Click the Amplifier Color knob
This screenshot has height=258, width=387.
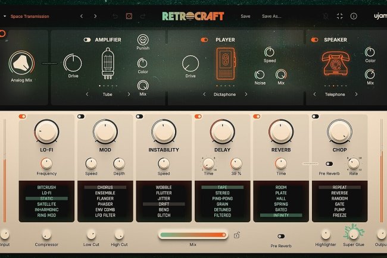pyautogui.click(x=142, y=64)
